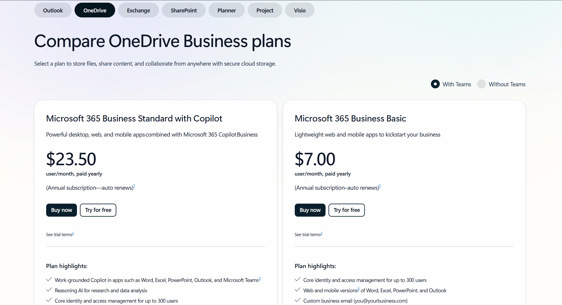
Task: Click Plan highlights heading in Business Basic card
Action: pyautogui.click(x=315, y=266)
